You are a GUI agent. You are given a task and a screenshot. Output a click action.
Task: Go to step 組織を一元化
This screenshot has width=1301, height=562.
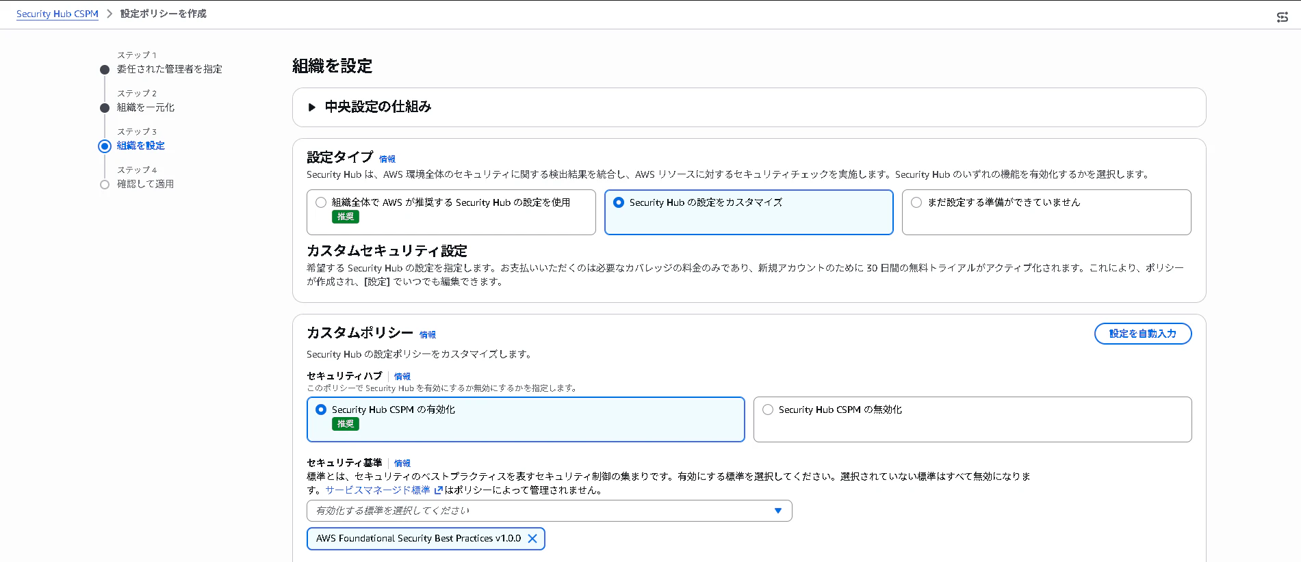pyautogui.click(x=146, y=107)
